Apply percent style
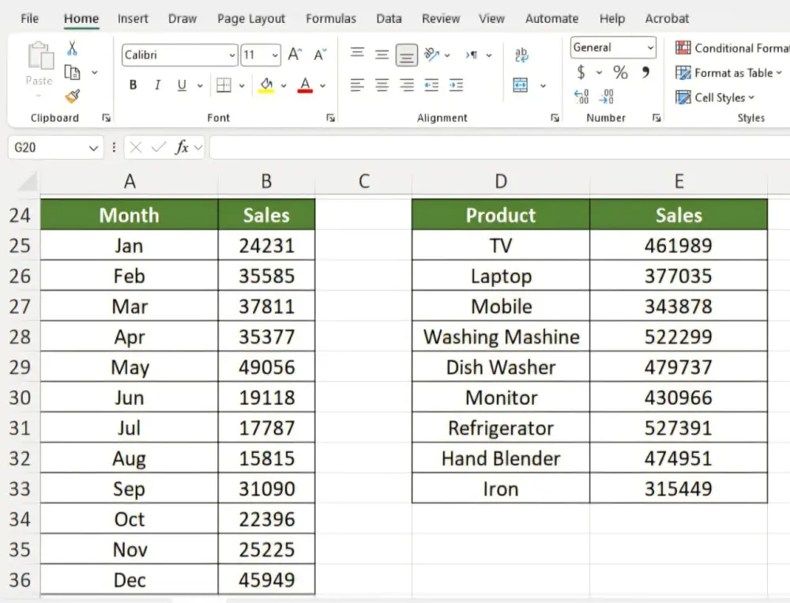Viewport: 790px width, 603px height. click(620, 73)
